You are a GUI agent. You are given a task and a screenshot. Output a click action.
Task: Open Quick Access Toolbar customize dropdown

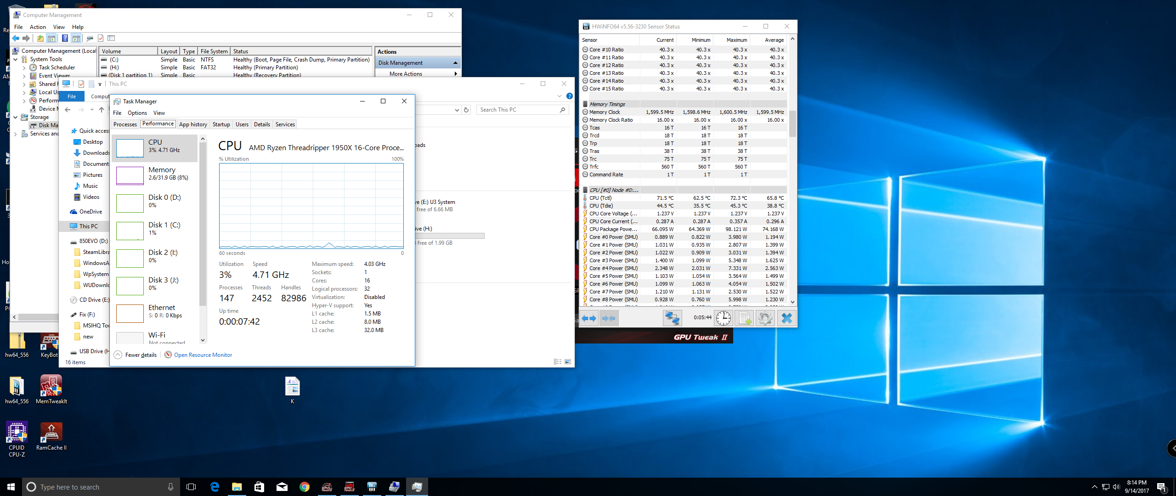[x=100, y=85]
